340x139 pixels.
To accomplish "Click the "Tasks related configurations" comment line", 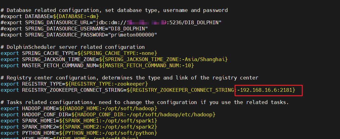I will pos(145,102).
